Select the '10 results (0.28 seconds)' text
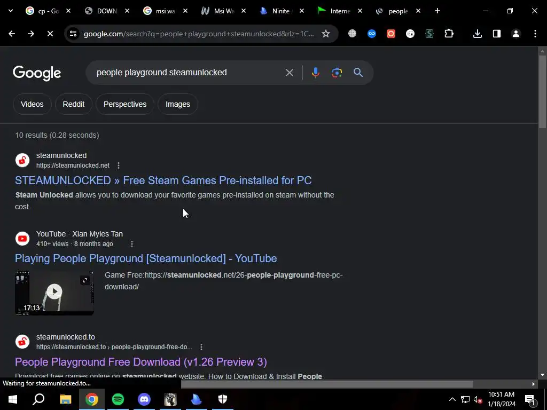Viewport: 547px width, 410px height. (57, 135)
